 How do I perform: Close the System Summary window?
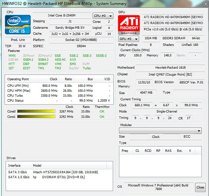[205, 4]
